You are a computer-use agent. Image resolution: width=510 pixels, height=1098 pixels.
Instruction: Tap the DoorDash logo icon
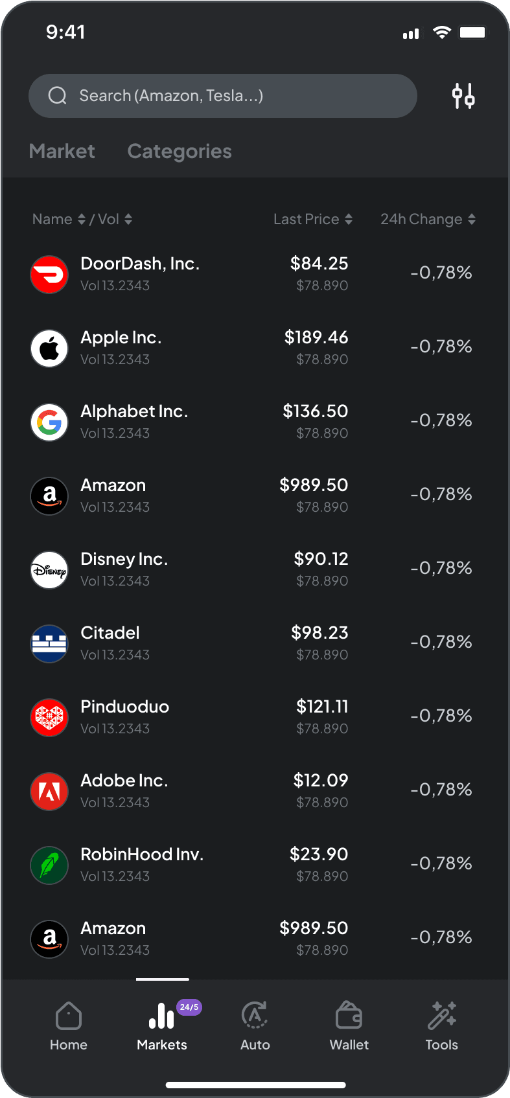click(49, 274)
